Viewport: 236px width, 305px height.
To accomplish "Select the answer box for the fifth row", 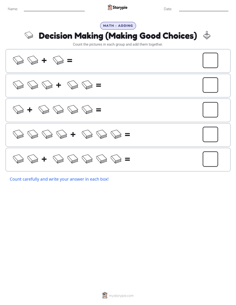I will tap(210, 159).
